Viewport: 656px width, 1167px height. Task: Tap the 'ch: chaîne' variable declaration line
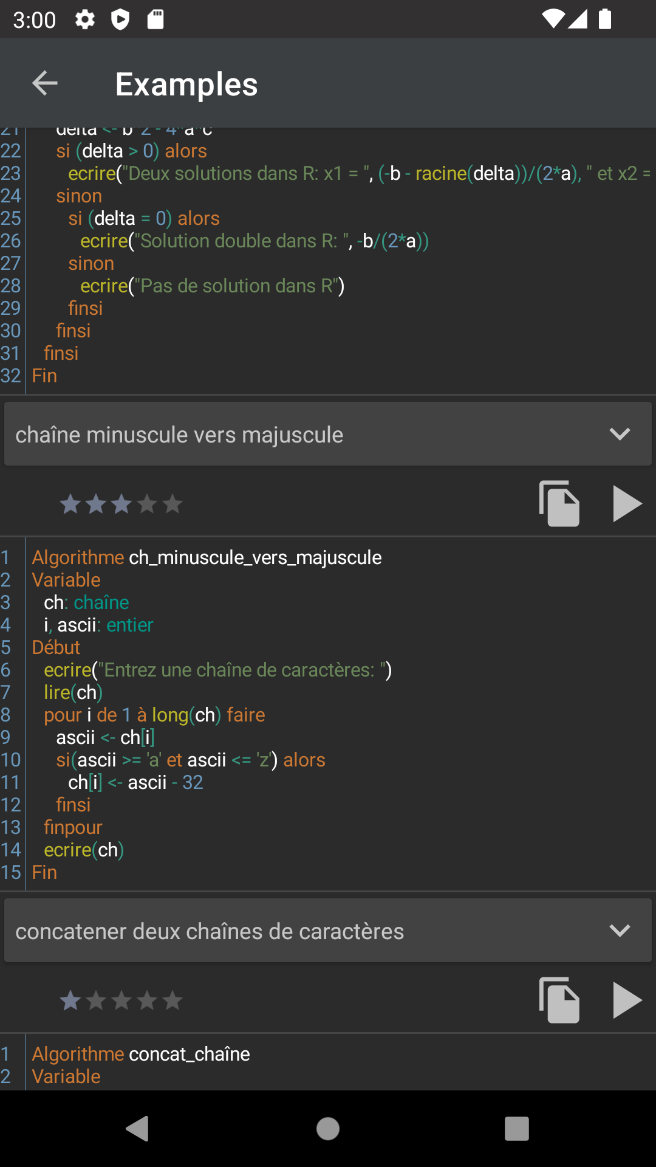click(86, 602)
